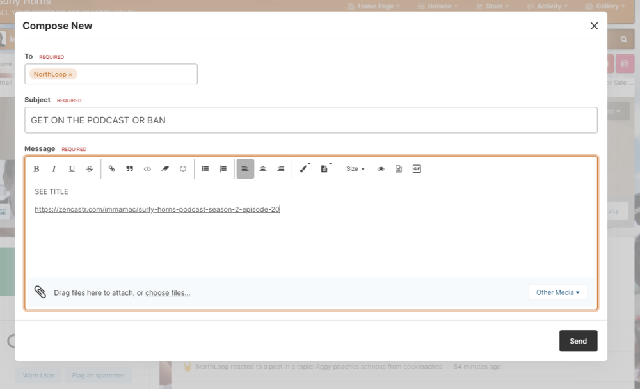Apply italic formatting
Viewport: 640px width, 389px height.
[x=54, y=168]
